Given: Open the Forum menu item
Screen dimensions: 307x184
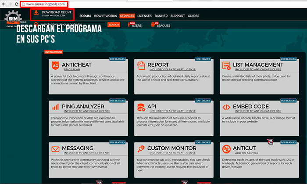Looking at the screenshot, I should click(x=85, y=16).
